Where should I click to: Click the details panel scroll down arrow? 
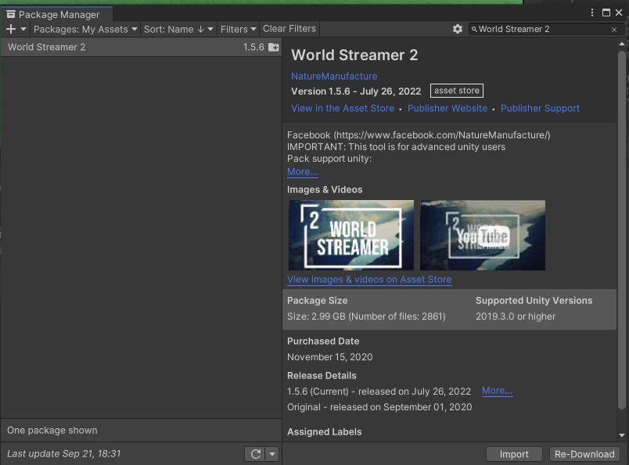(622, 435)
